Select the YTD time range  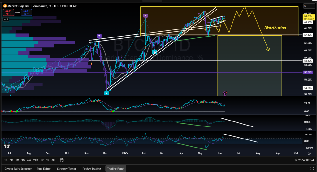coord(36,160)
